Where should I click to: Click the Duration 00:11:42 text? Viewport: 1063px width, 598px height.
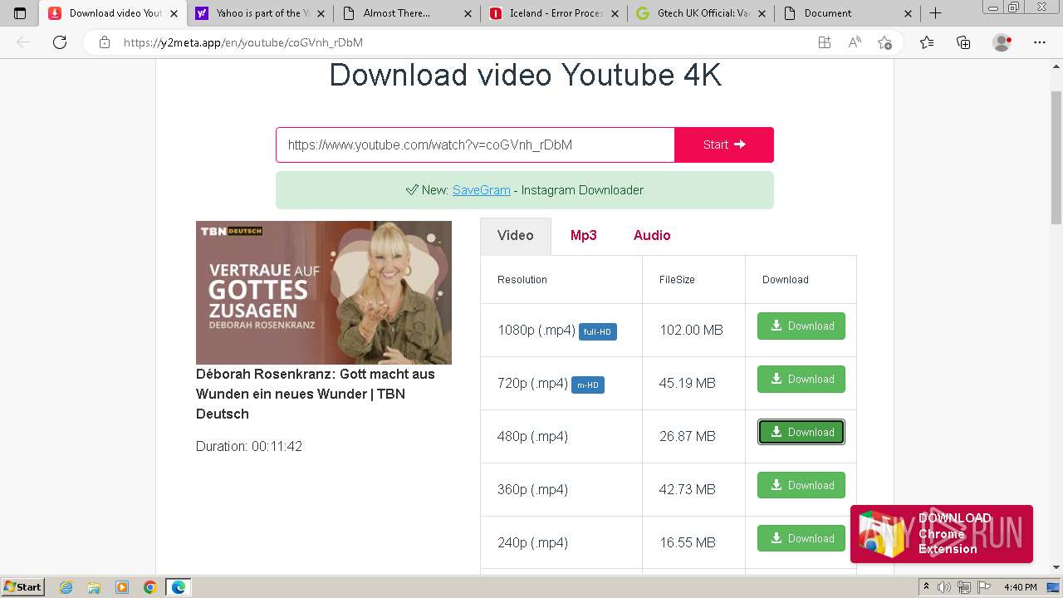click(249, 446)
